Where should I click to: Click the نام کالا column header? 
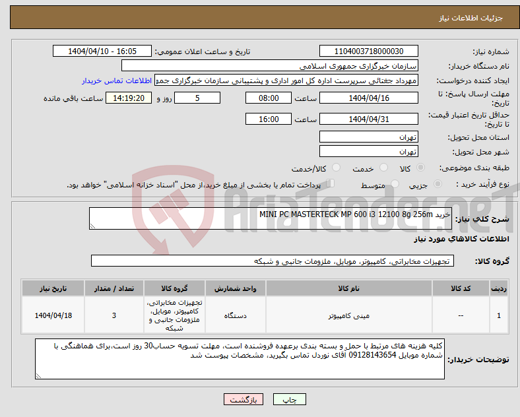click(x=348, y=288)
